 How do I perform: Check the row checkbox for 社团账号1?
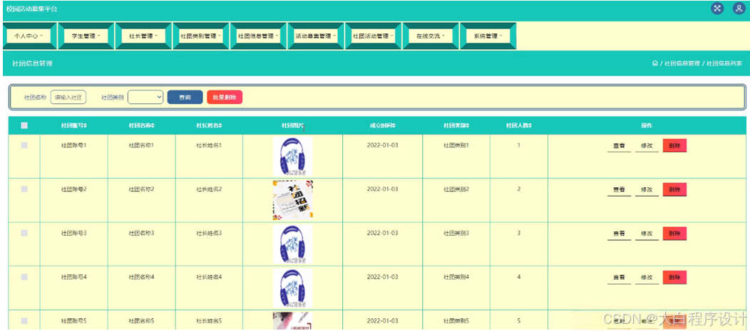tap(24, 145)
